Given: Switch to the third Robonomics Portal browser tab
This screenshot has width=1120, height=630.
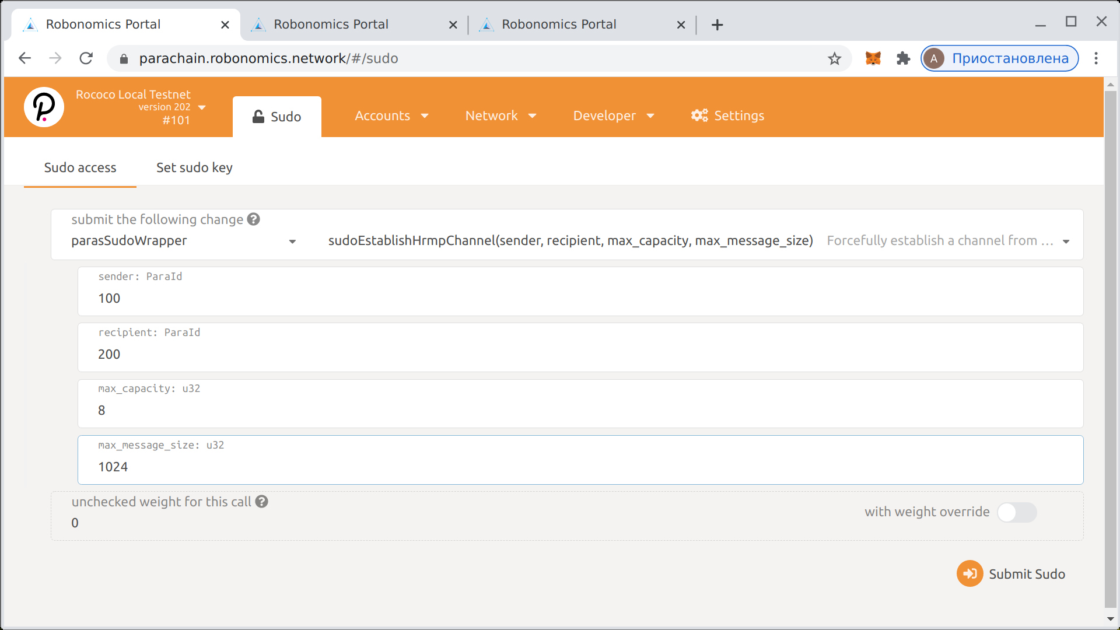Looking at the screenshot, I should pos(582,24).
